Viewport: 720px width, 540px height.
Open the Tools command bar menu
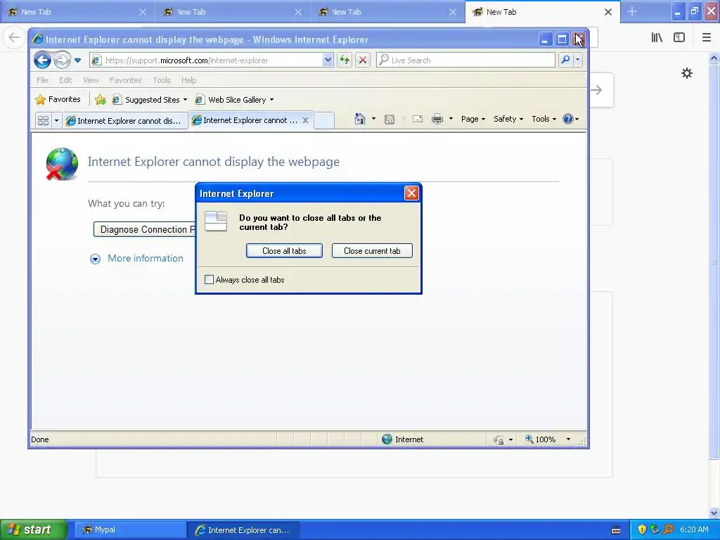click(x=544, y=119)
